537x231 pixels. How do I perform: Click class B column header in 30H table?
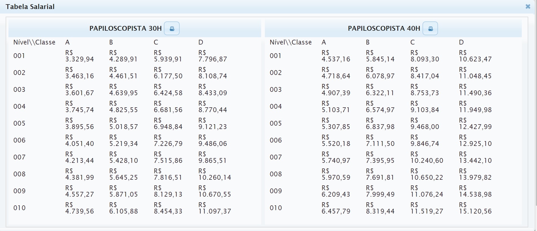(x=111, y=42)
